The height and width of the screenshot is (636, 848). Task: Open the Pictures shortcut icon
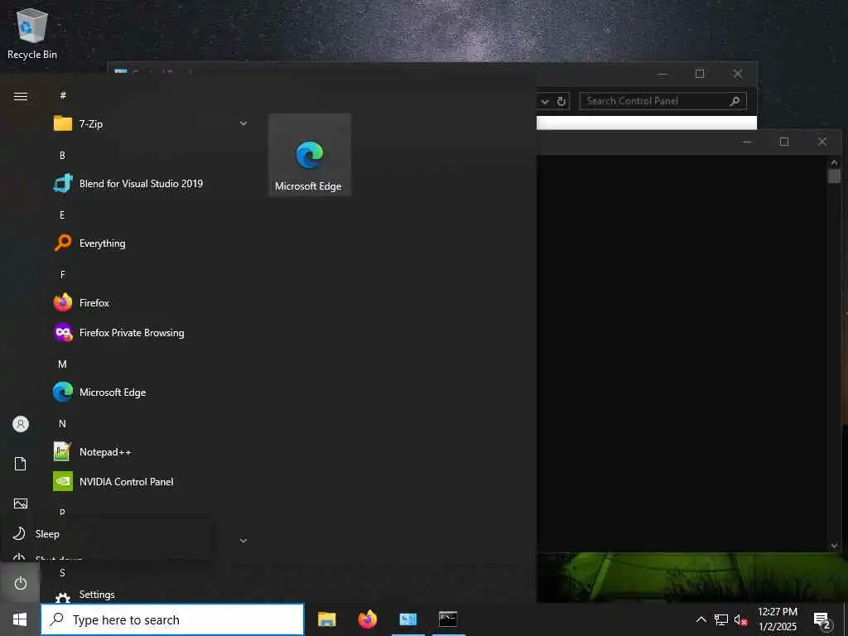click(x=21, y=503)
